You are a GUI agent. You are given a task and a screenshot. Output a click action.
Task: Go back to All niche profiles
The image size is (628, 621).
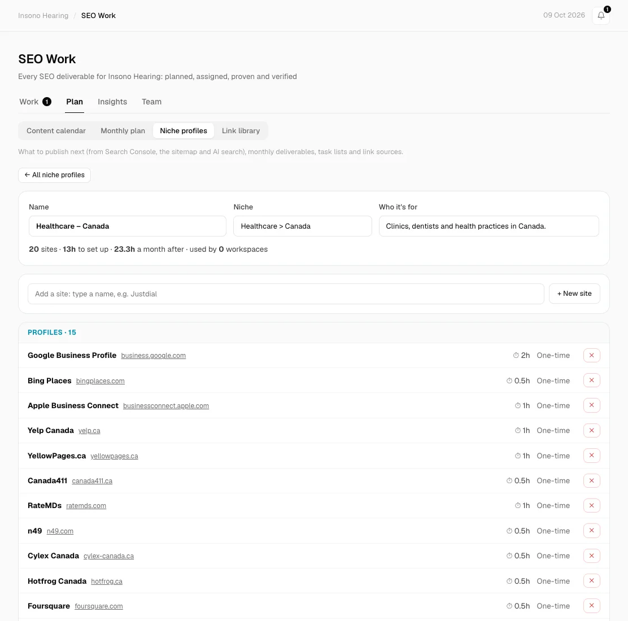coord(54,175)
